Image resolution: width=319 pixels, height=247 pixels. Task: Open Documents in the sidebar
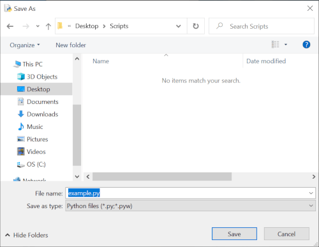pyautogui.click(x=43, y=101)
